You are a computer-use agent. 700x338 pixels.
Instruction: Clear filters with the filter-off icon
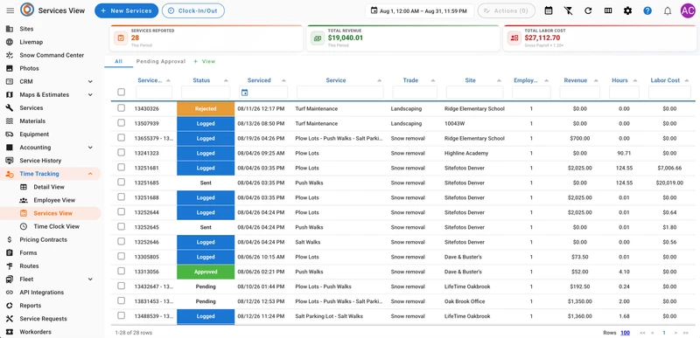tap(568, 10)
